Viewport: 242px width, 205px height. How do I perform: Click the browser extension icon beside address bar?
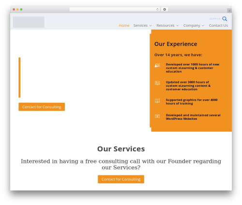pyautogui.click(x=165, y=10)
